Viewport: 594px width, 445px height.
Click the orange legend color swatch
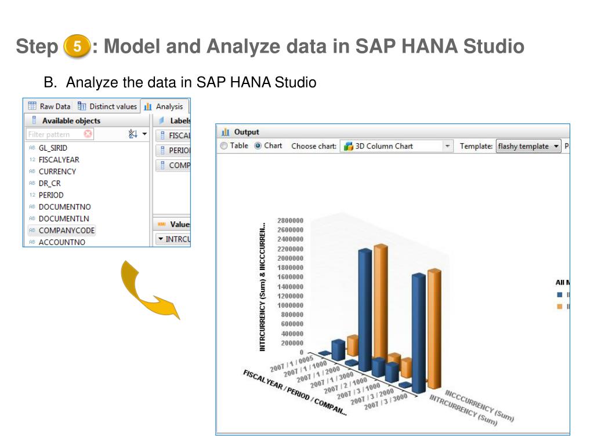(560, 306)
